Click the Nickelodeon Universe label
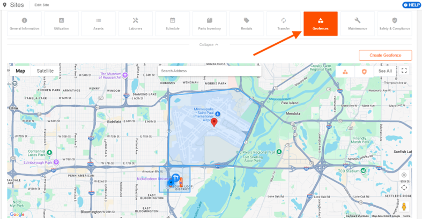 pyautogui.click(x=153, y=179)
